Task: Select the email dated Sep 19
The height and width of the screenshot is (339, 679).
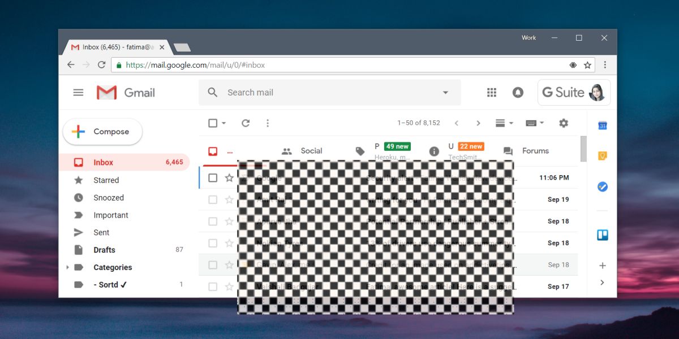Action: tap(213, 199)
